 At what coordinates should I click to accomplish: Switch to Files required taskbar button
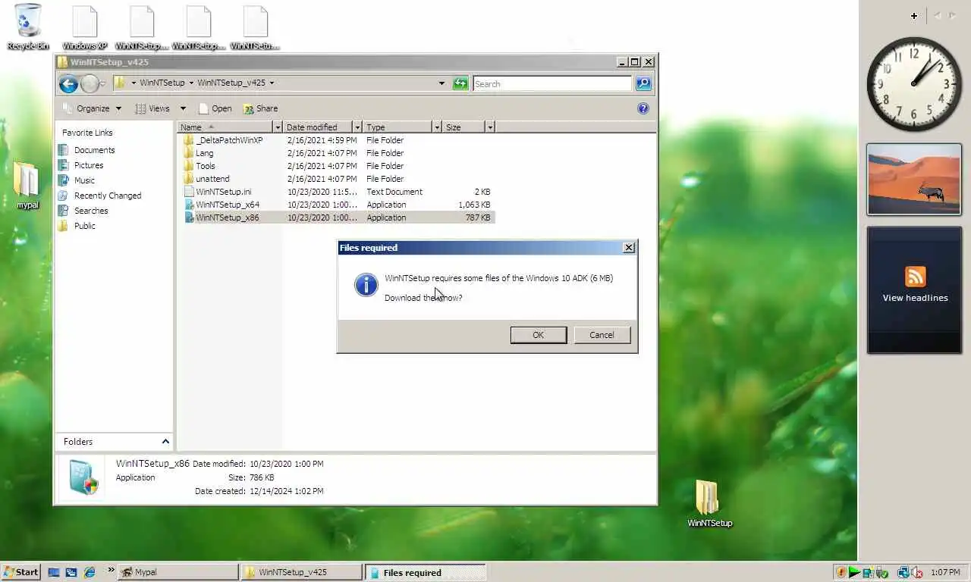point(425,572)
